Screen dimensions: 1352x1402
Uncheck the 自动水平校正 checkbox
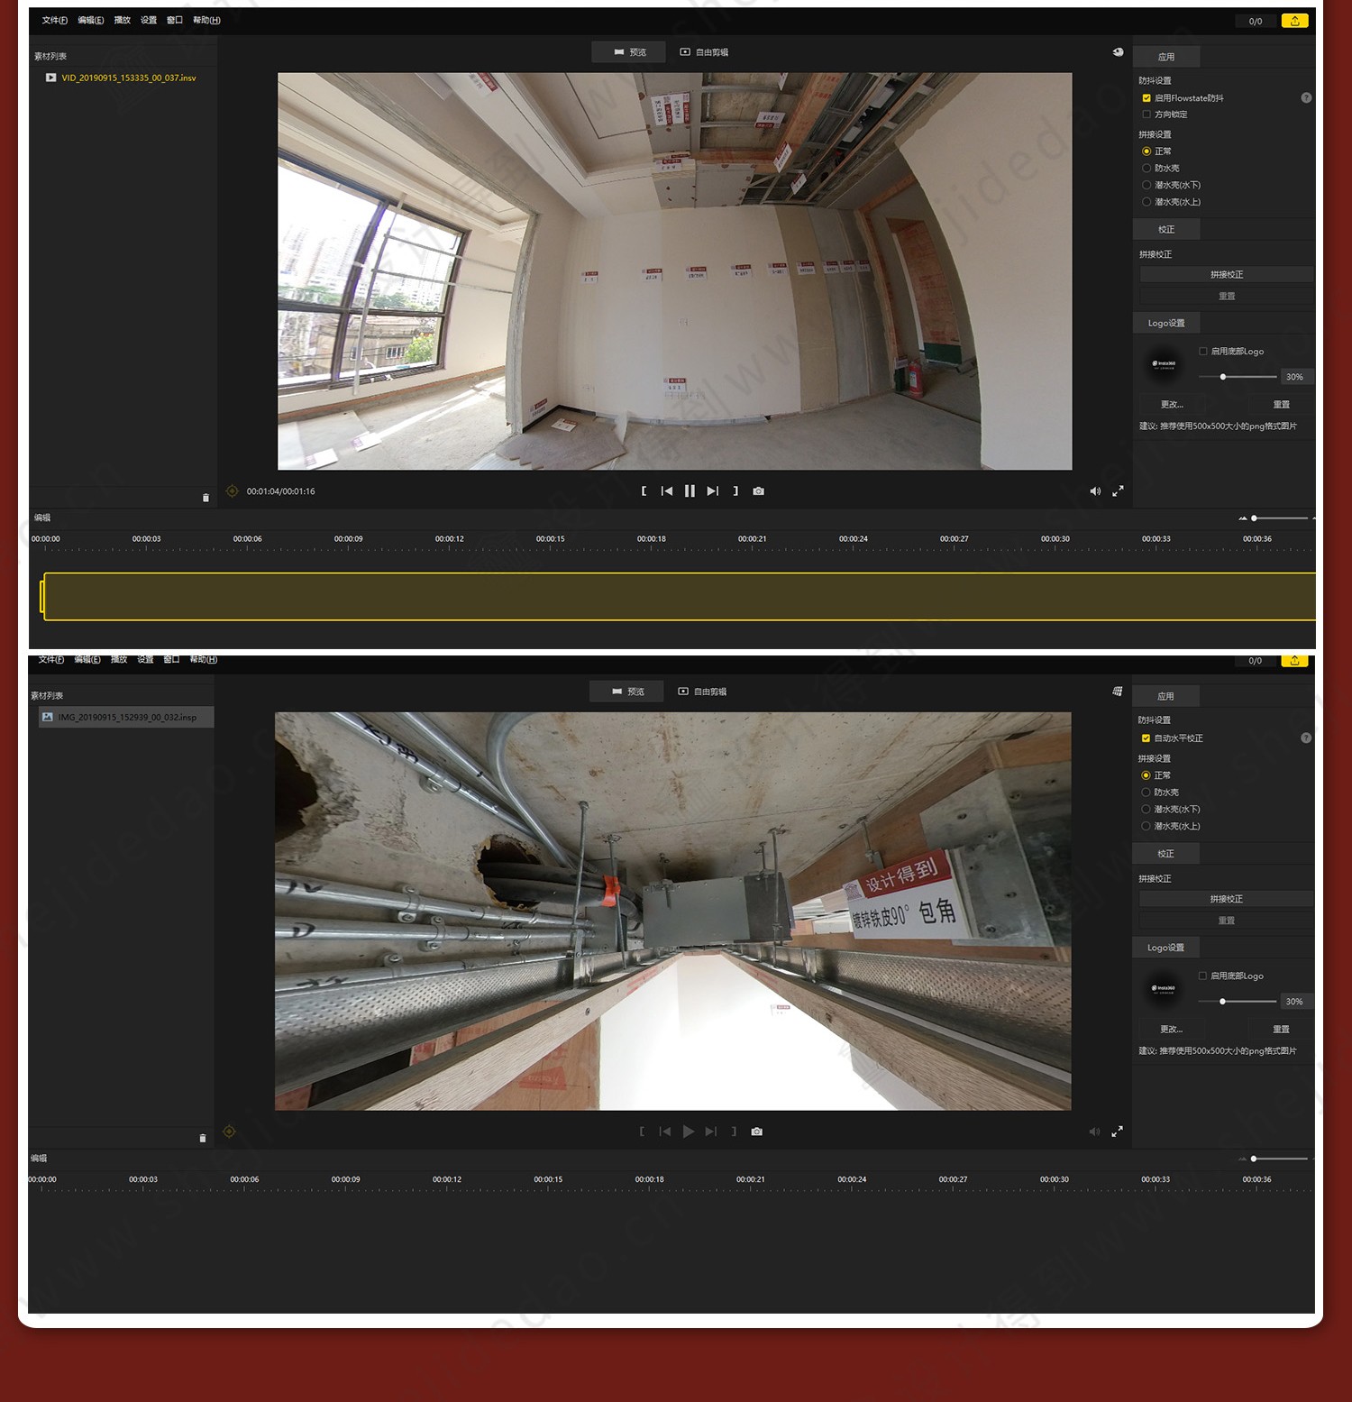pos(1146,738)
